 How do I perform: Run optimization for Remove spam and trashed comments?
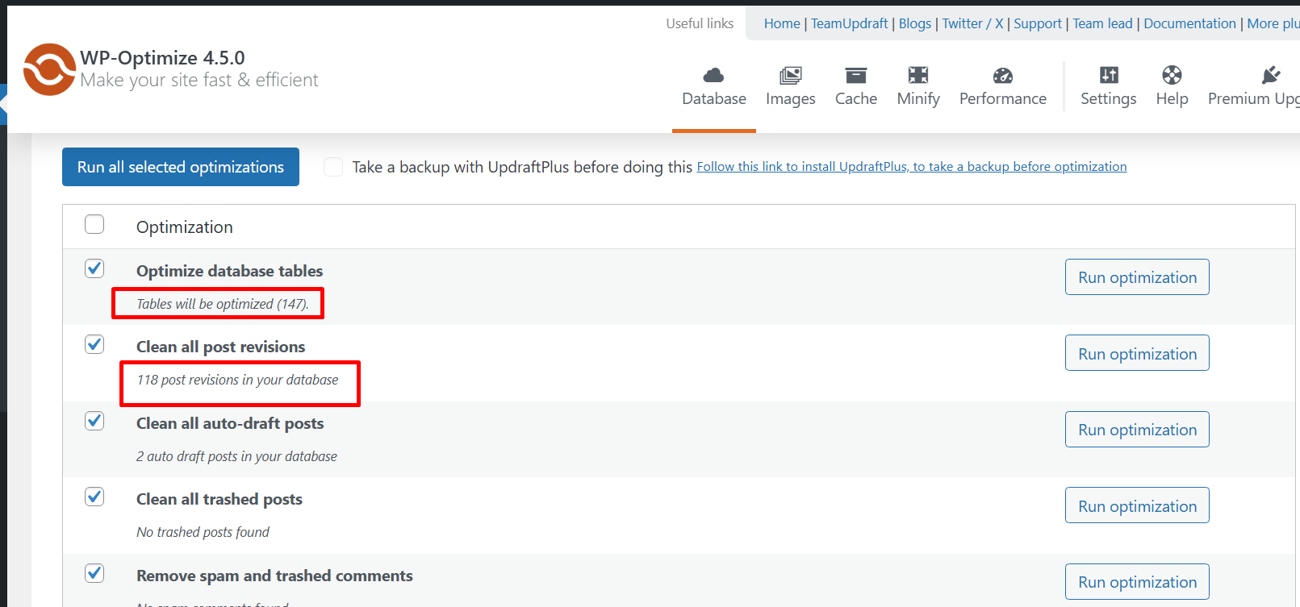click(1137, 582)
